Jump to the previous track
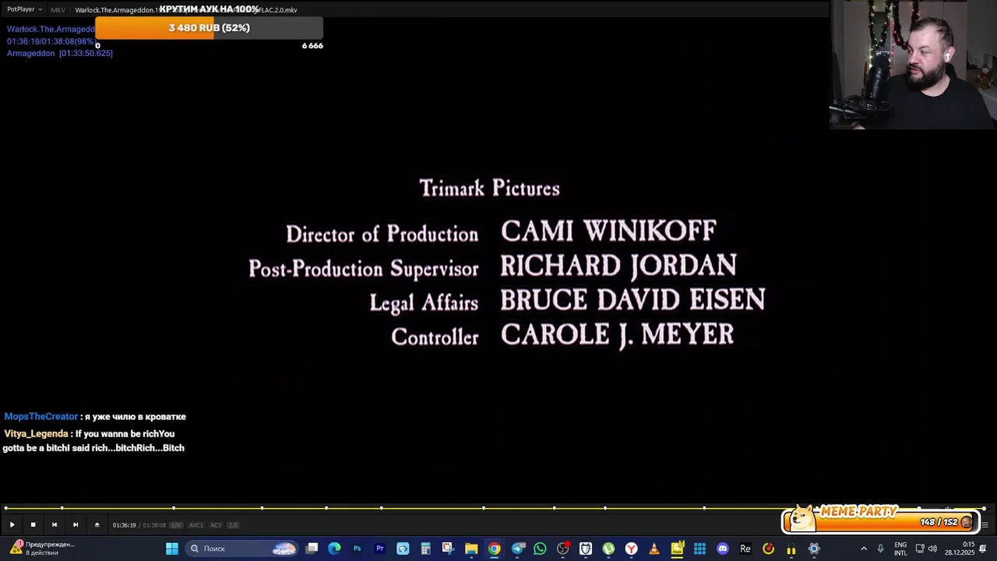Image resolution: width=997 pixels, height=561 pixels. (54, 525)
